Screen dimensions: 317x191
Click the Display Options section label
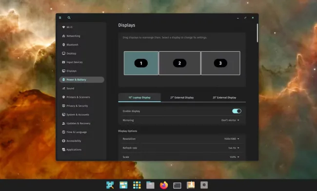[x=128, y=131]
